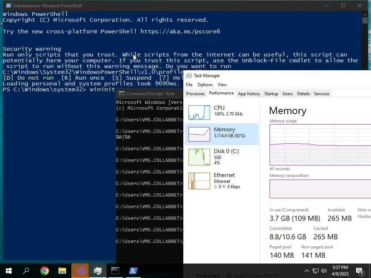Click the https://aka.ms/pscore6 link text in PowerShell

[x=180, y=31]
